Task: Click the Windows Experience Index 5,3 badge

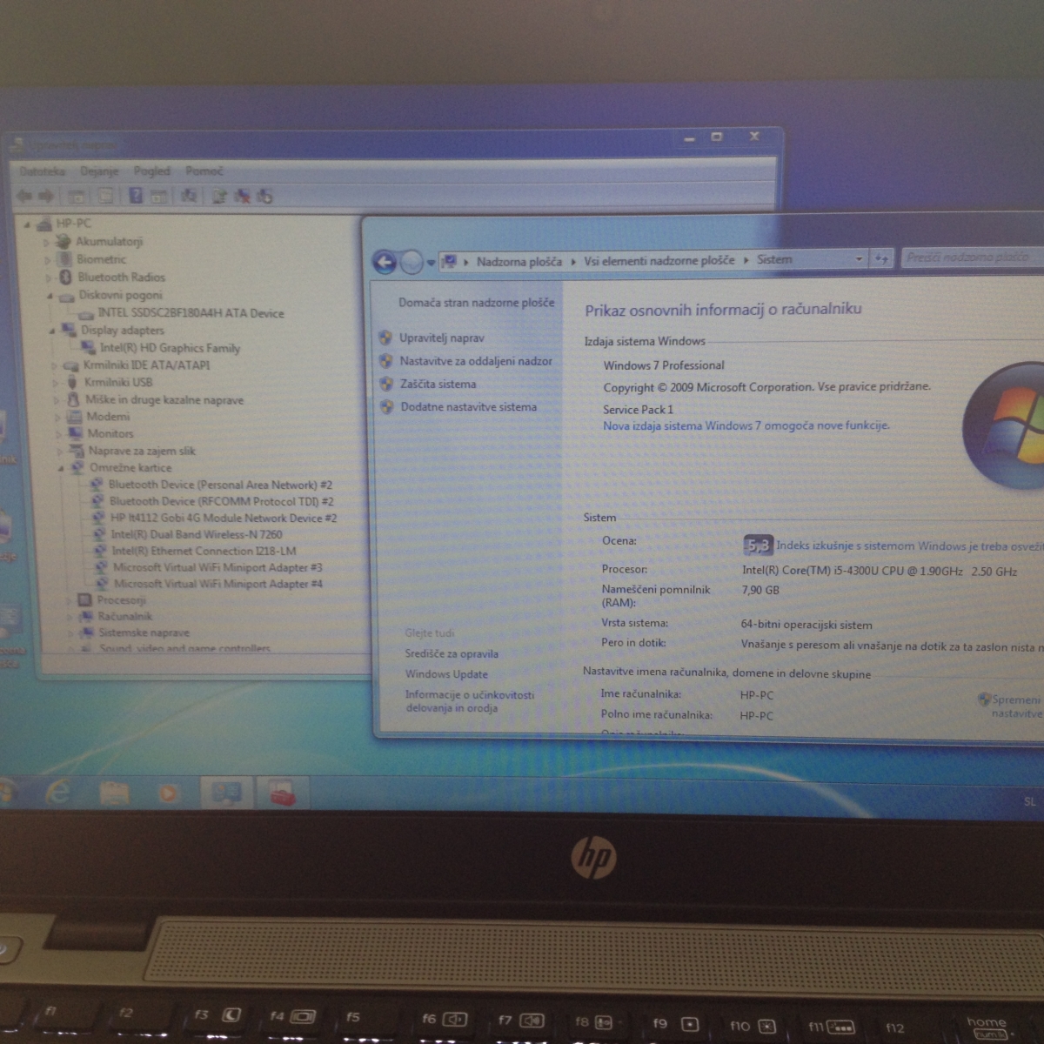Action: click(x=757, y=545)
